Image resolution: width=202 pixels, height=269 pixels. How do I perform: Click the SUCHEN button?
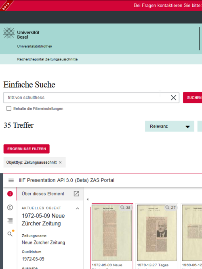click(193, 98)
